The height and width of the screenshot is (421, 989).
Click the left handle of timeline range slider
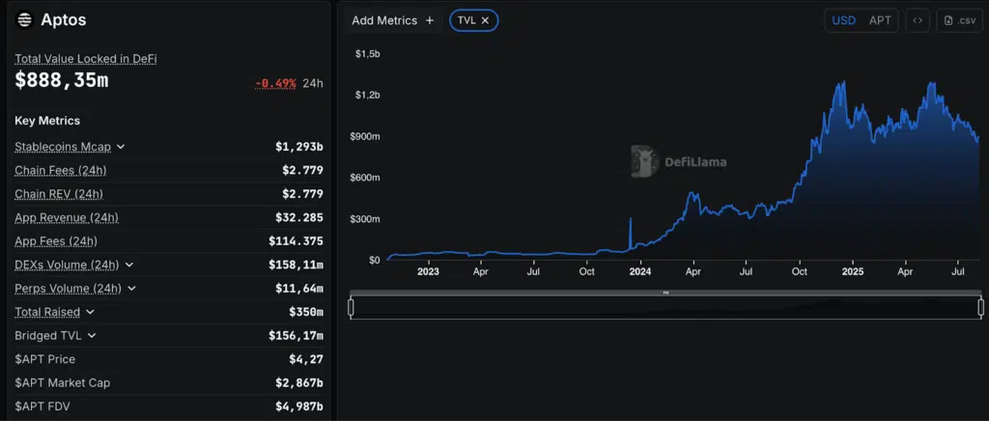[351, 307]
